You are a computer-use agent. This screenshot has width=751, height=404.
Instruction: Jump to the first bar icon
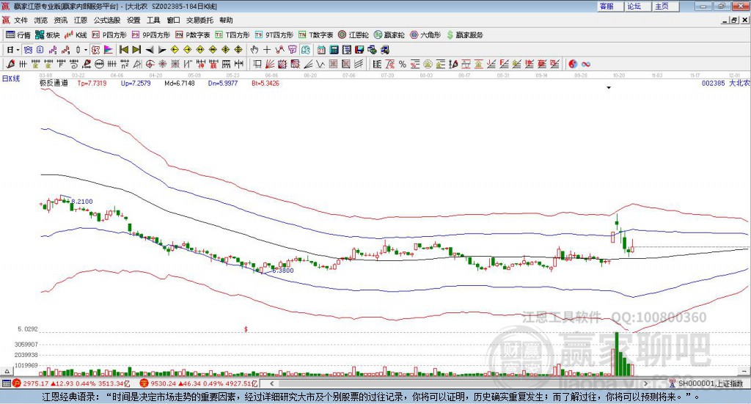pos(123,50)
